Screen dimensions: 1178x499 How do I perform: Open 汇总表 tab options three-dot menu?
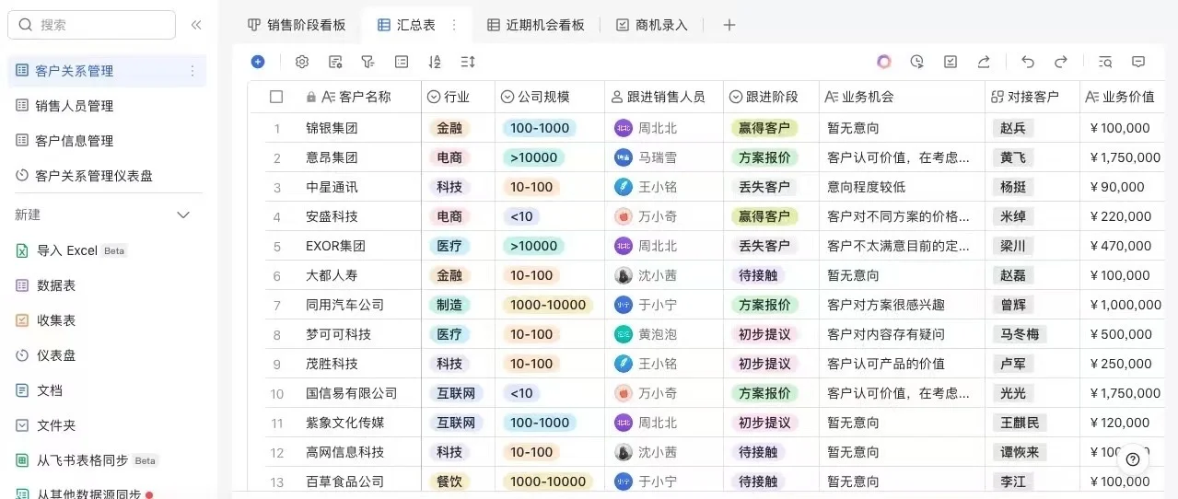click(x=453, y=25)
